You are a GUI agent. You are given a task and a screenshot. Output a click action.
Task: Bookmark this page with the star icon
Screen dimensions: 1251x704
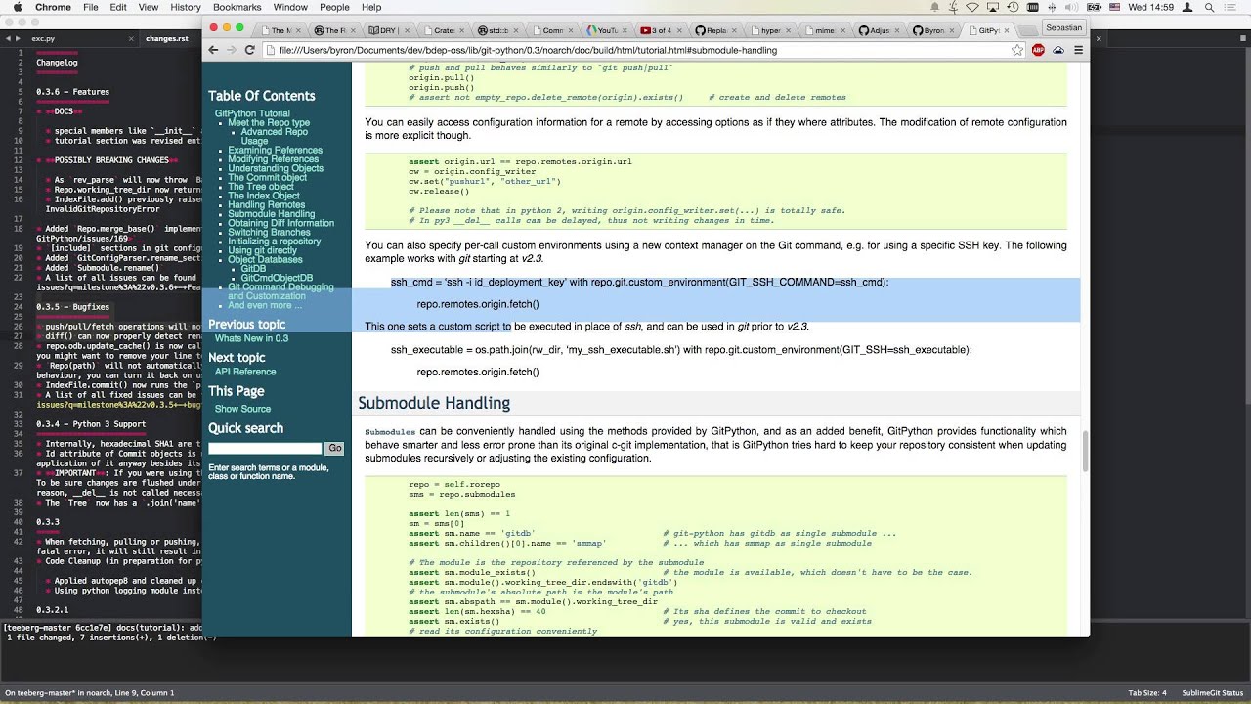(x=1017, y=50)
